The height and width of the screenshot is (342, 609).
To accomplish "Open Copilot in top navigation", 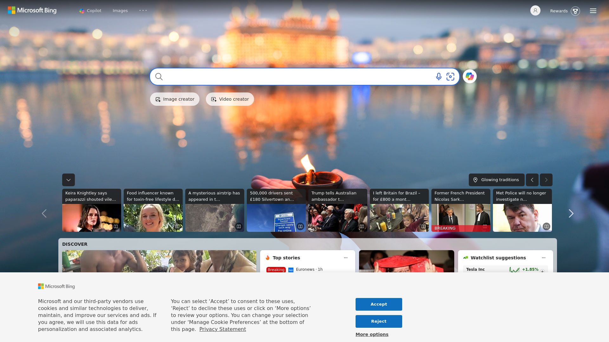I will (90, 11).
